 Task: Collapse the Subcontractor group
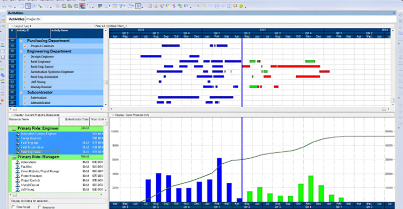click(x=21, y=93)
